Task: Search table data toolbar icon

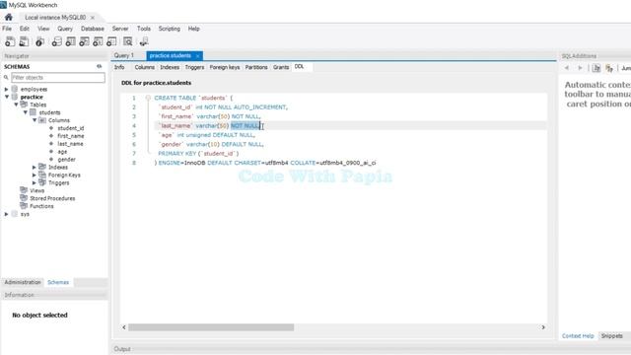Action: click(127, 41)
